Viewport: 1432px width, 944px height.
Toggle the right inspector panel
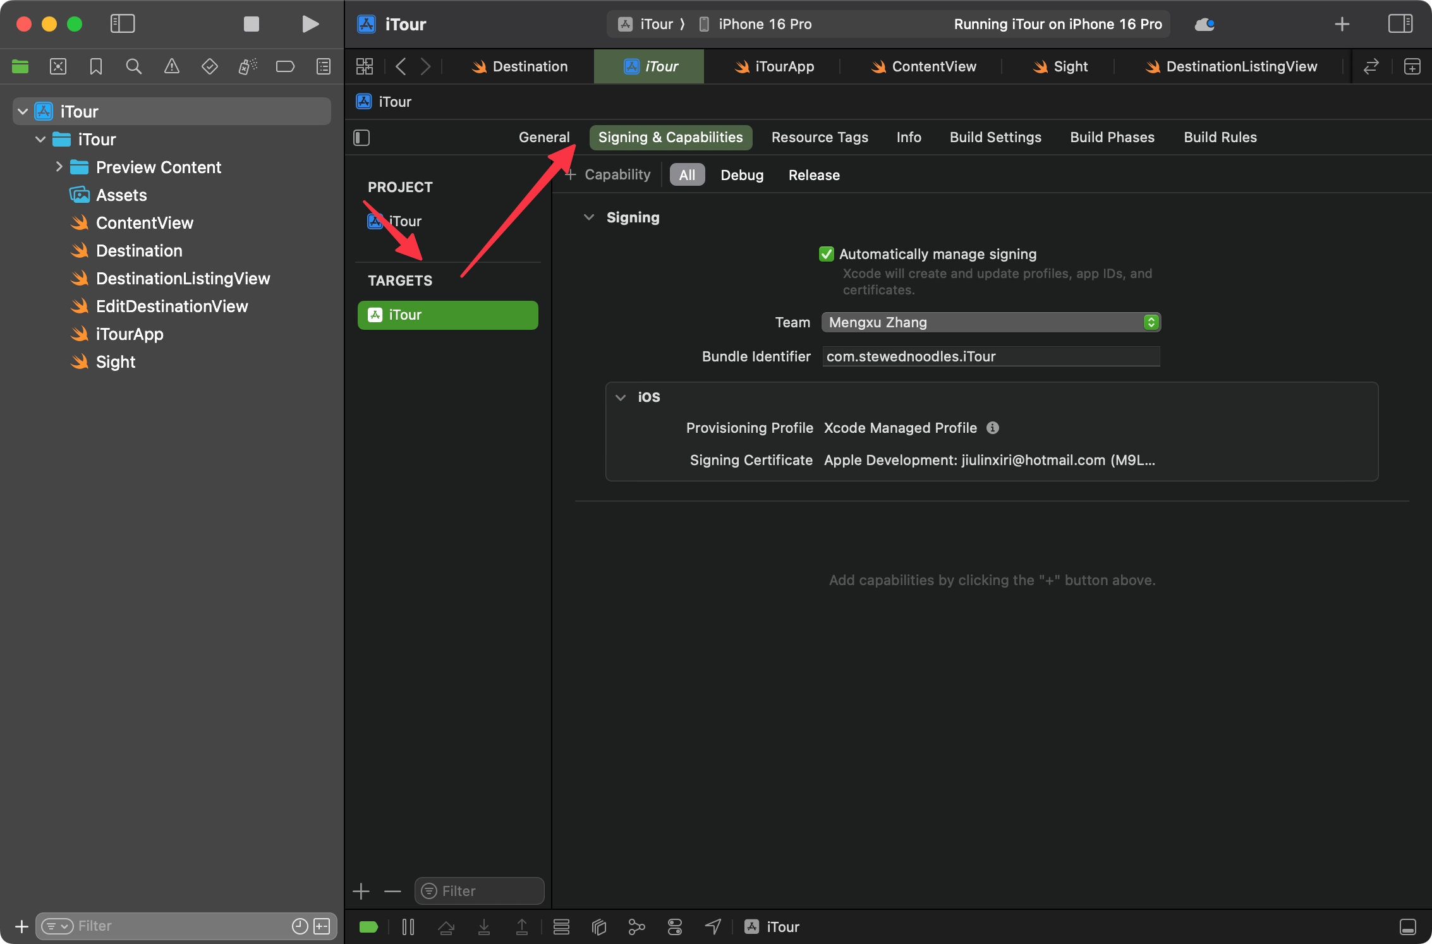pyautogui.click(x=1400, y=24)
